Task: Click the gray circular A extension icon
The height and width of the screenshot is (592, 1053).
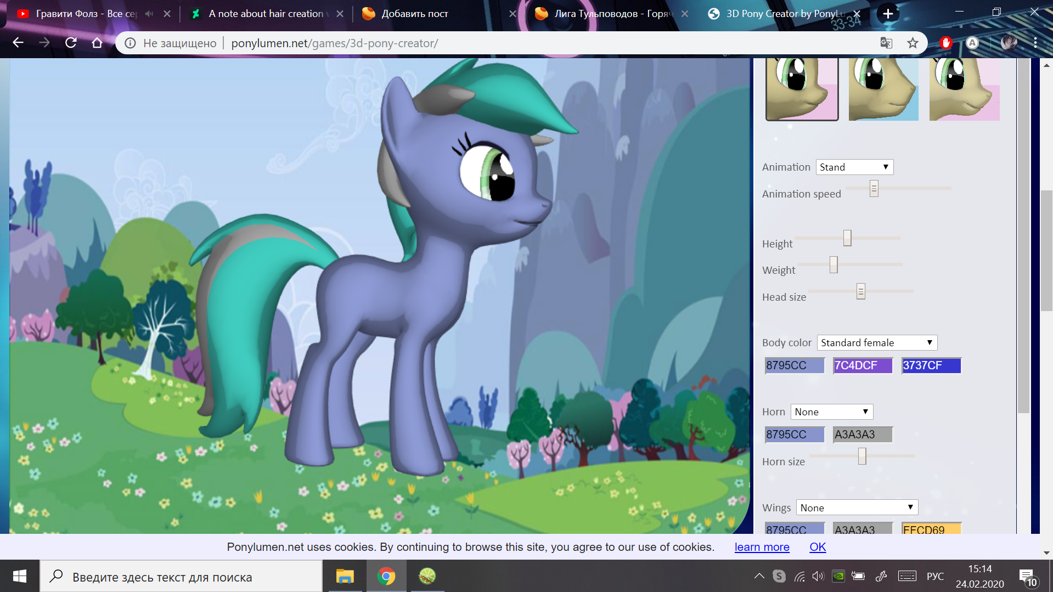Action: point(972,43)
